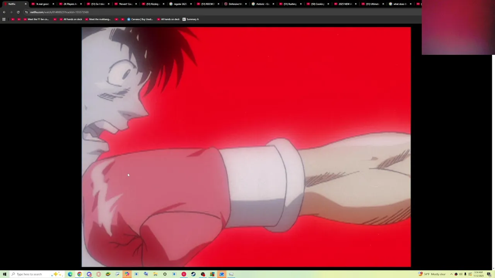495x278 pixels.
Task: Switch to the 'Pervert Caught' tab
Action: coord(125,4)
